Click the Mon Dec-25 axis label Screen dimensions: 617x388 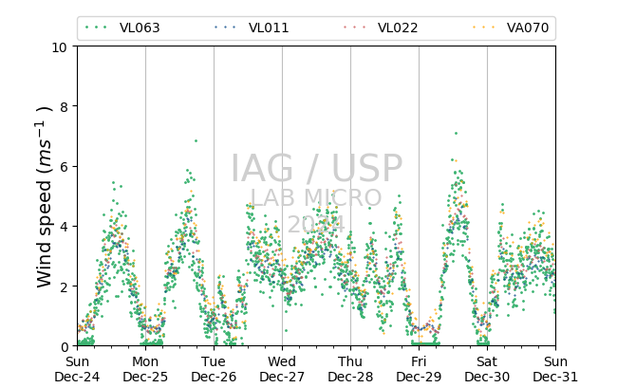145,369
